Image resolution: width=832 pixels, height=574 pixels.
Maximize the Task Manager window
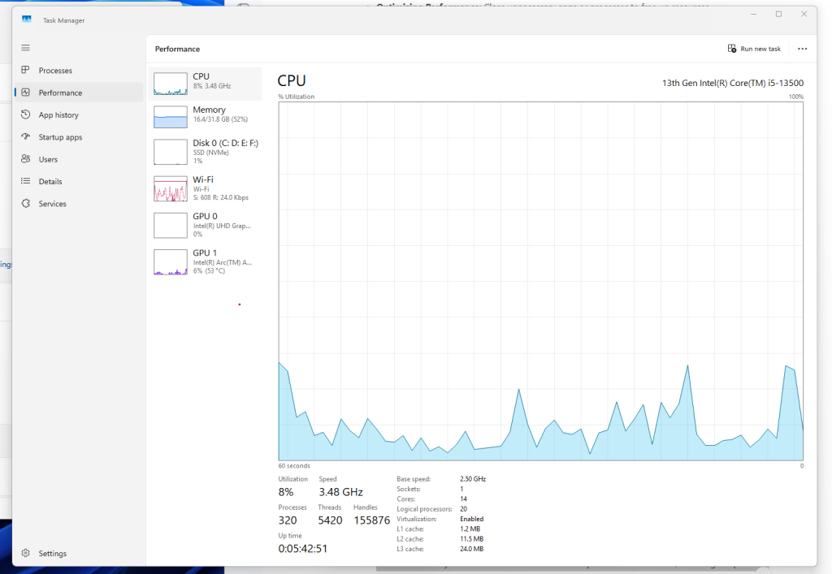(x=778, y=15)
